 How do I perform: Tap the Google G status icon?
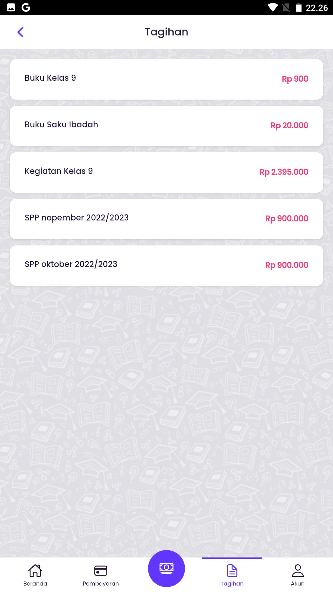(x=26, y=7)
